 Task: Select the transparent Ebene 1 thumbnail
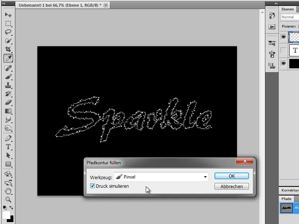[x=294, y=37]
